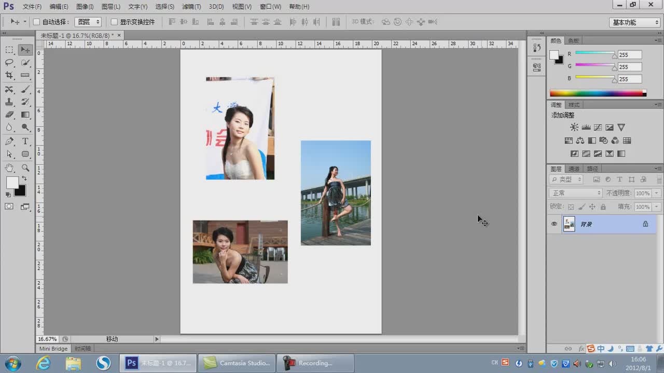The height and width of the screenshot is (373, 664).
Task: Add Channel Mixer adjustment
Action: pos(615,140)
